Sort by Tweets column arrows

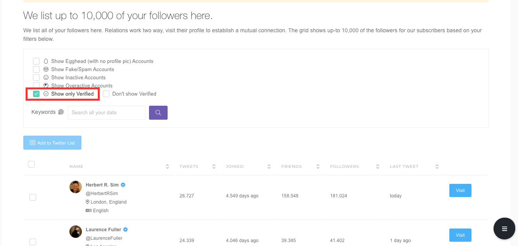point(214,166)
